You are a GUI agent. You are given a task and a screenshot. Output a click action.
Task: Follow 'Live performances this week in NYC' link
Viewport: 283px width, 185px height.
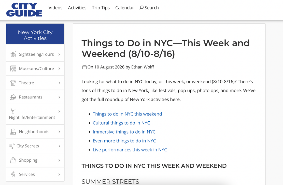[130, 150]
